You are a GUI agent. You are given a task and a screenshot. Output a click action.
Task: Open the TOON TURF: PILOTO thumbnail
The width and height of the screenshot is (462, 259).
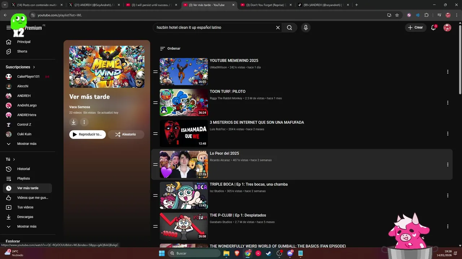(184, 103)
